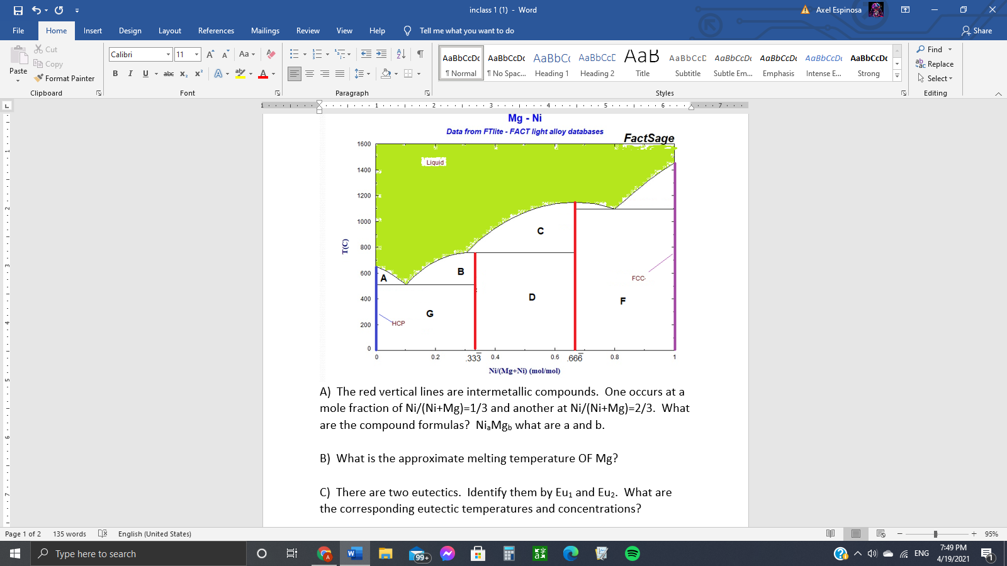Click the Center alignment icon
Image resolution: width=1007 pixels, height=566 pixels.
click(309, 74)
